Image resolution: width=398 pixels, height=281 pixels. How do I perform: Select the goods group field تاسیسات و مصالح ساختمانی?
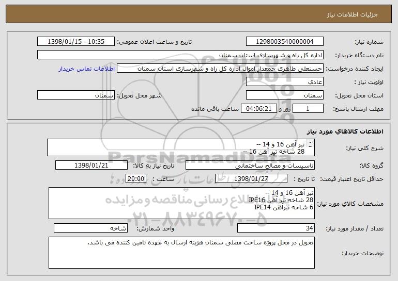tap(250, 165)
